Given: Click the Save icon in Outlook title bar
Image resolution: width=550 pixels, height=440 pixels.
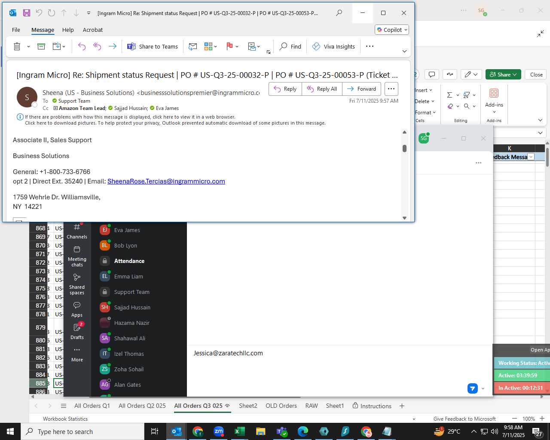Looking at the screenshot, I should click(27, 13).
